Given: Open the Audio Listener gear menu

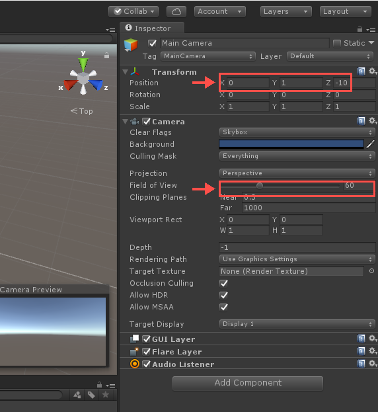Looking at the screenshot, I should click(373, 363).
